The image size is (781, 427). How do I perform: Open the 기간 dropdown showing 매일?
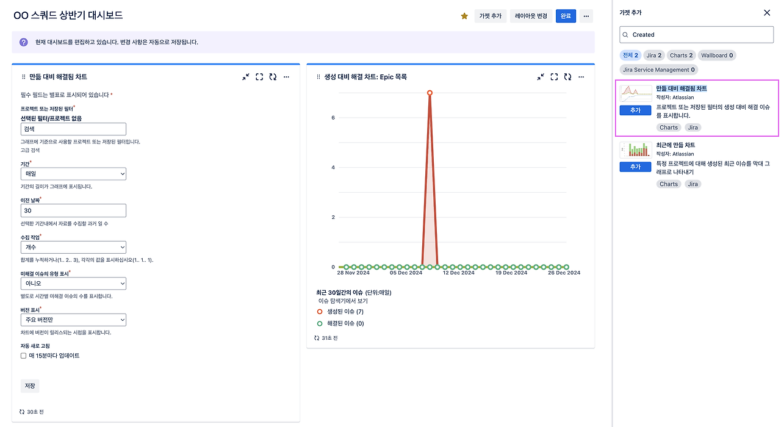73,174
